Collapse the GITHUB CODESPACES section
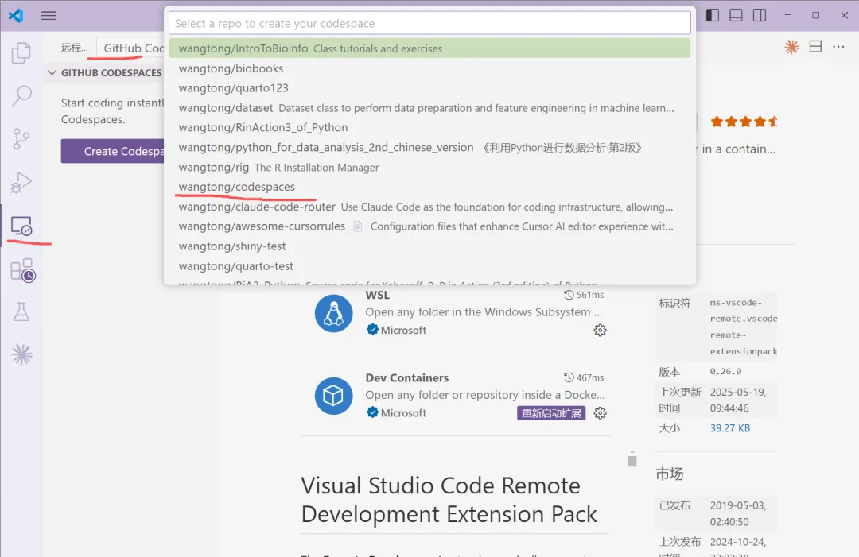859x557 pixels. click(52, 72)
